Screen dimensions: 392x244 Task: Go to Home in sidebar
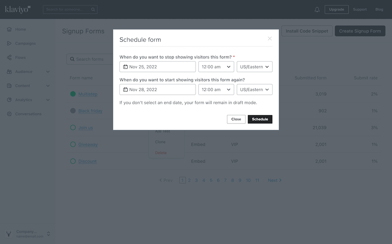(x=20, y=29)
